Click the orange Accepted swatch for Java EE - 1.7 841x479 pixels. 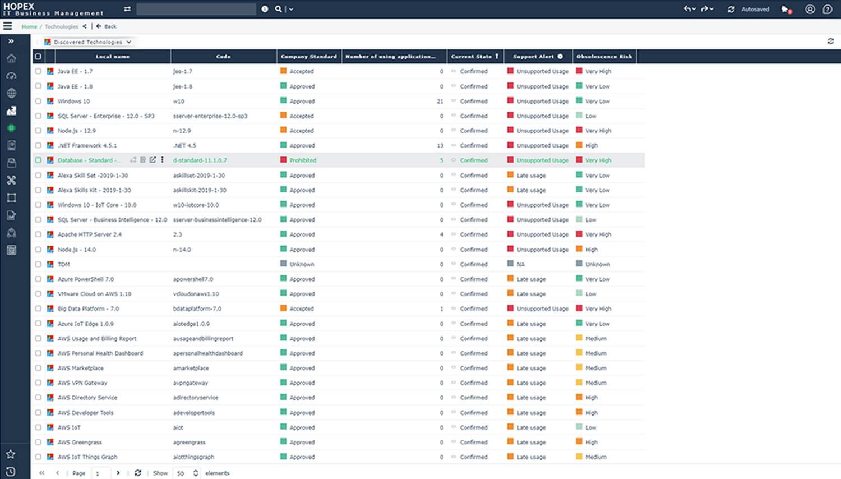click(x=284, y=71)
